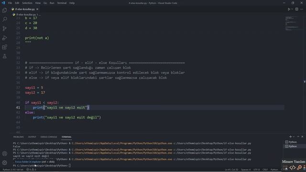Open the Accounts menu icon
Screen dimensions: 306x172
click(x=4, y=153)
